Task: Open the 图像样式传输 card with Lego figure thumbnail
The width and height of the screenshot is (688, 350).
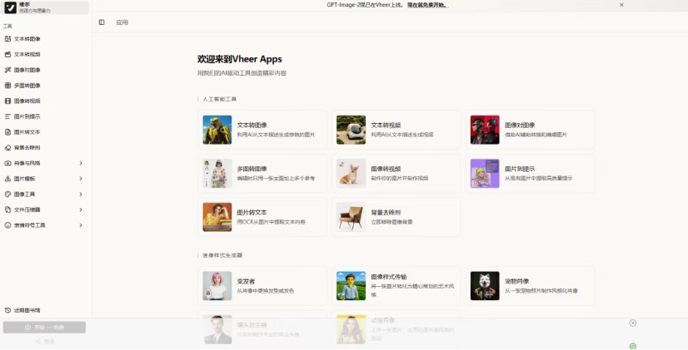Action: click(396, 286)
